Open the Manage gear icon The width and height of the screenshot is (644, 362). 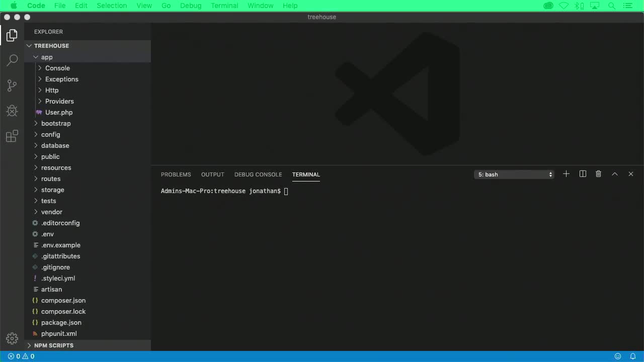12,338
